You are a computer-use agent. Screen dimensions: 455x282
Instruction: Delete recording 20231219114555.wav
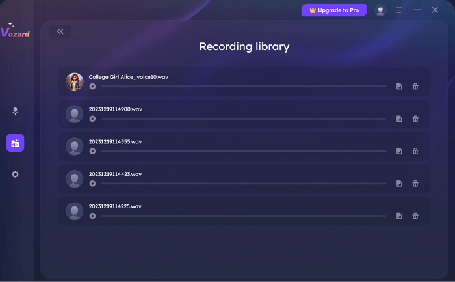pyautogui.click(x=415, y=151)
